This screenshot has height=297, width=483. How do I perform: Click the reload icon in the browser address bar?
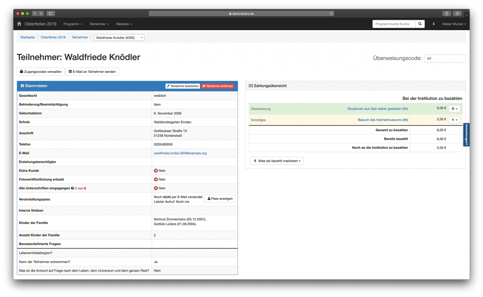[x=331, y=13]
